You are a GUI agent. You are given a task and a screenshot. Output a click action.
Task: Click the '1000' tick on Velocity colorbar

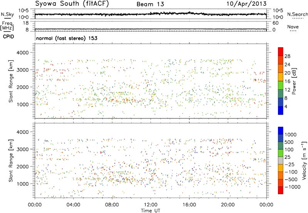pyautogui.click(x=290, y=135)
